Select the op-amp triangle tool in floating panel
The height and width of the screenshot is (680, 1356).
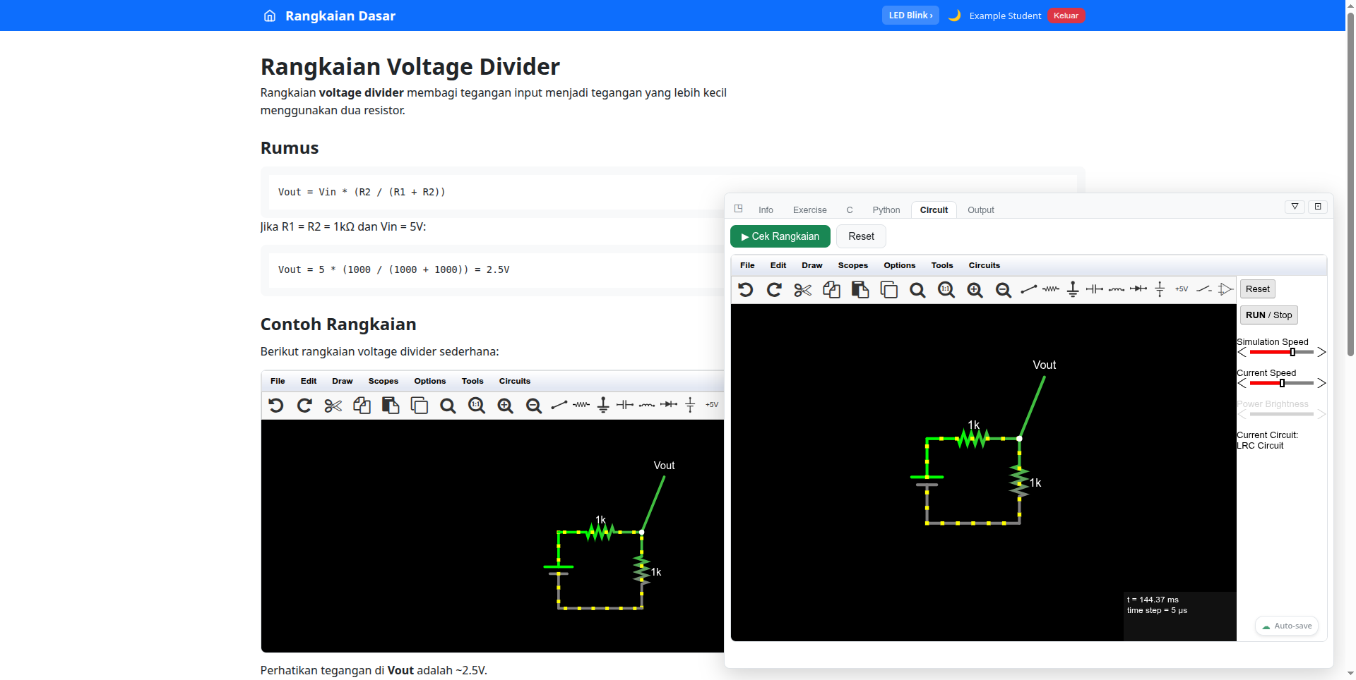[1225, 289]
